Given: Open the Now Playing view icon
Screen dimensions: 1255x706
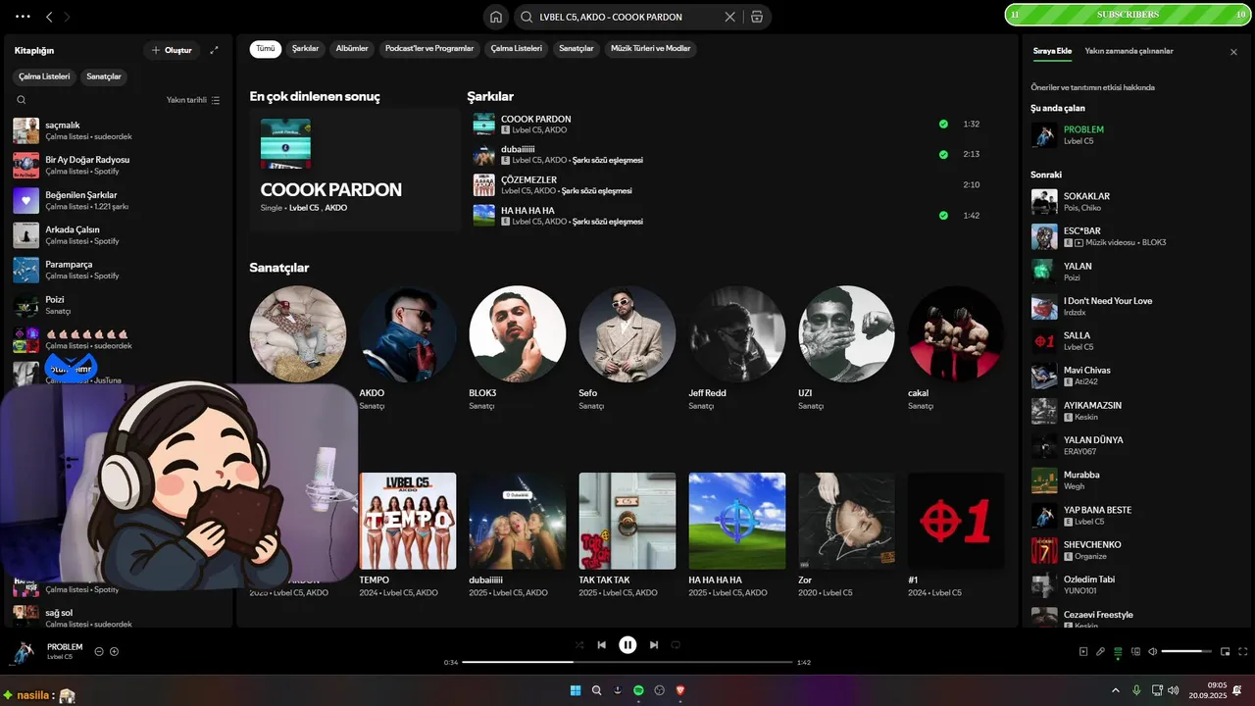Looking at the screenshot, I should pos(1082,651).
